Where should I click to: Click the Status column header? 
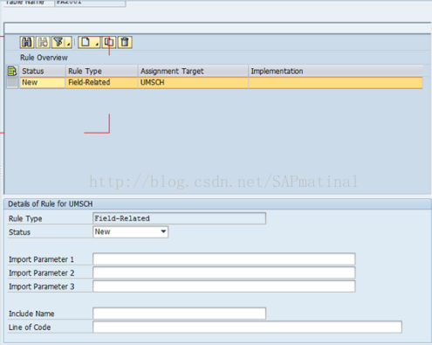point(43,71)
